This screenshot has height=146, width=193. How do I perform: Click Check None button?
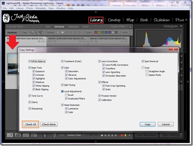click(x=49, y=124)
